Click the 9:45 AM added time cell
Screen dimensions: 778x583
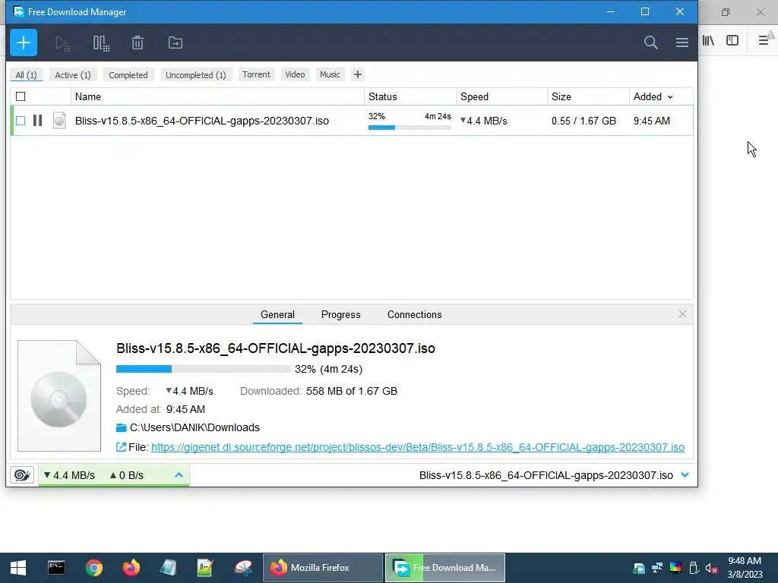[651, 121]
